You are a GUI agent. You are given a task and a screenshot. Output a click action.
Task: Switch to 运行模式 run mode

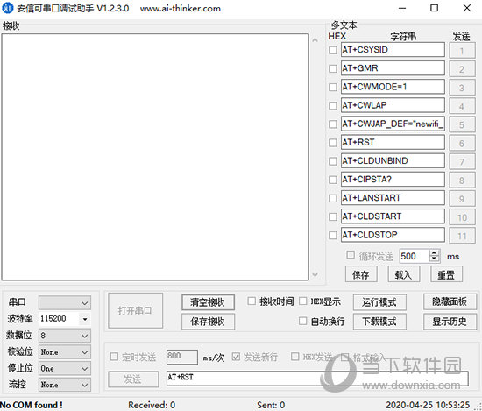click(x=379, y=302)
